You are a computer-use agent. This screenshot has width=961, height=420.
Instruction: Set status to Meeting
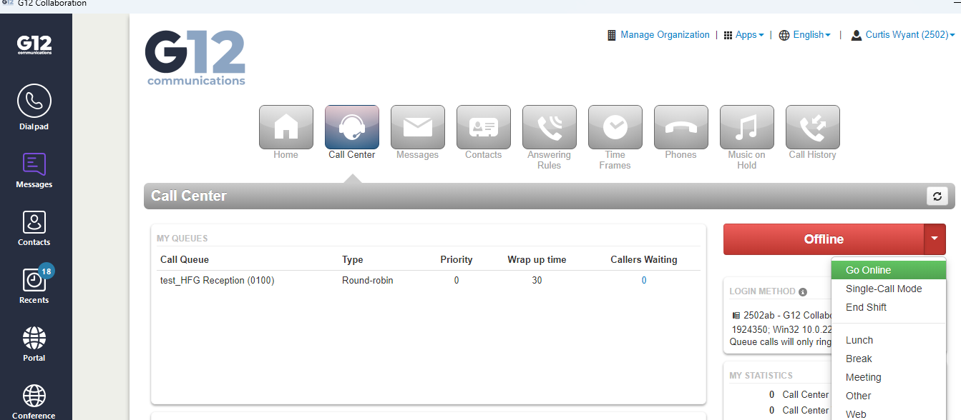pos(888,377)
